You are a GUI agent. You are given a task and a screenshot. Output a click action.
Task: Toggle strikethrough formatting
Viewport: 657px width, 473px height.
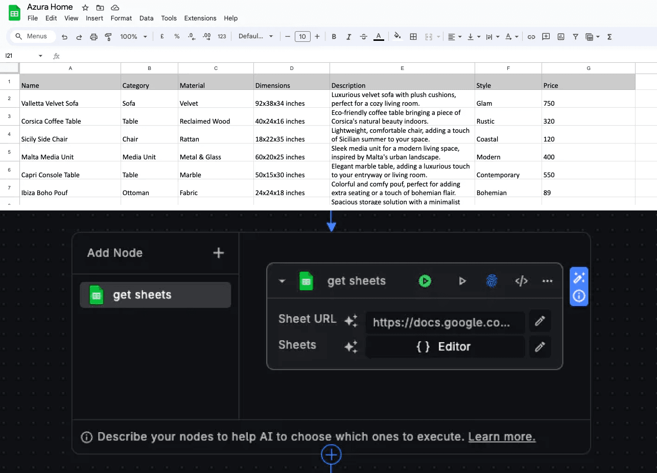click(364, 36)
